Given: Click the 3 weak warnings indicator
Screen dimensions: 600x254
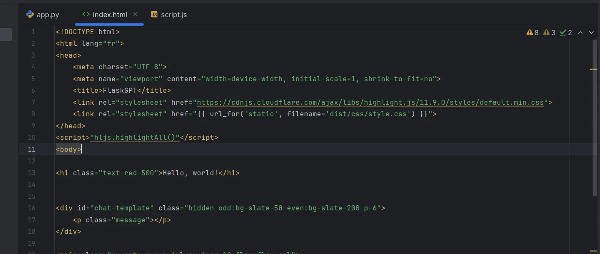Looking at the screenshot, I should click(x=549, y=32).
